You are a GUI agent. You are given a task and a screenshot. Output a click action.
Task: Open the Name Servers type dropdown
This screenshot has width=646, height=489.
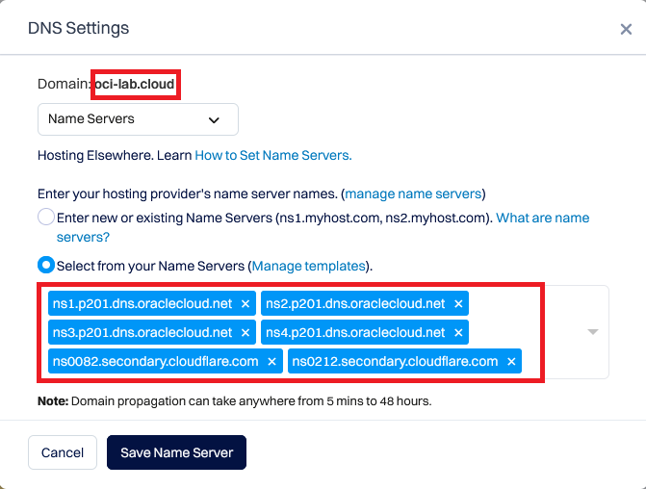click(138, 120)
